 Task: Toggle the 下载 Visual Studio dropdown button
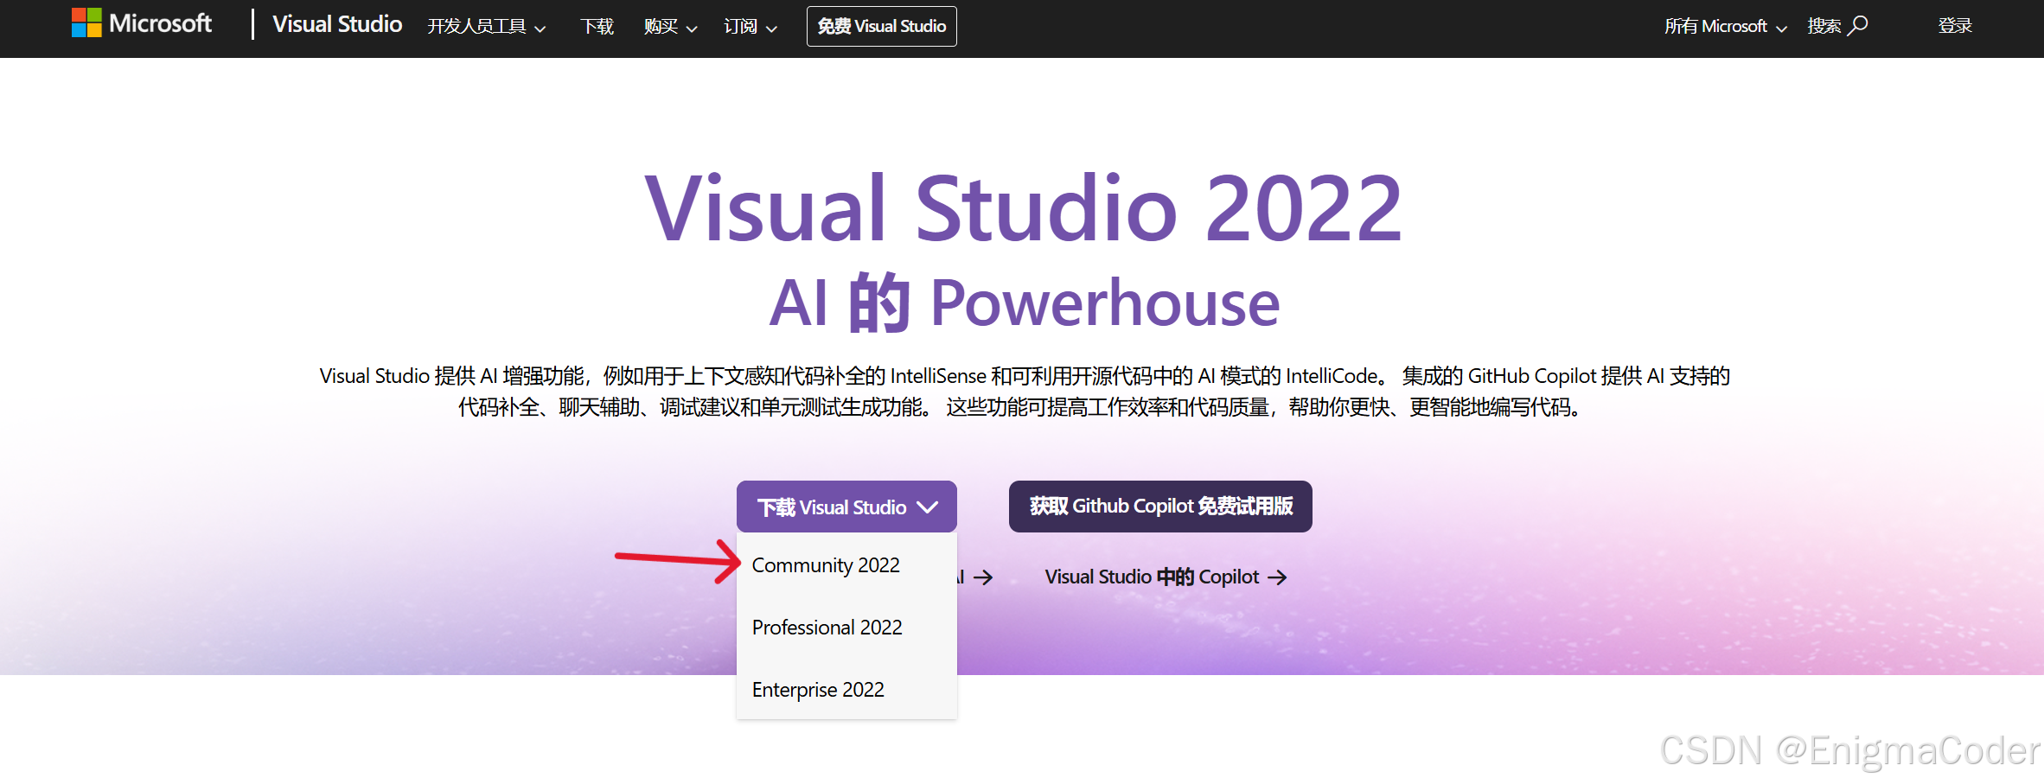pos(846,507)
